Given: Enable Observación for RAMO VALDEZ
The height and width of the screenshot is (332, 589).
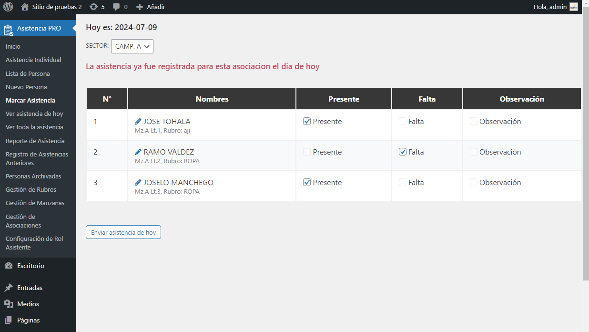Looking at the screenshot, I should click(473, 152).
